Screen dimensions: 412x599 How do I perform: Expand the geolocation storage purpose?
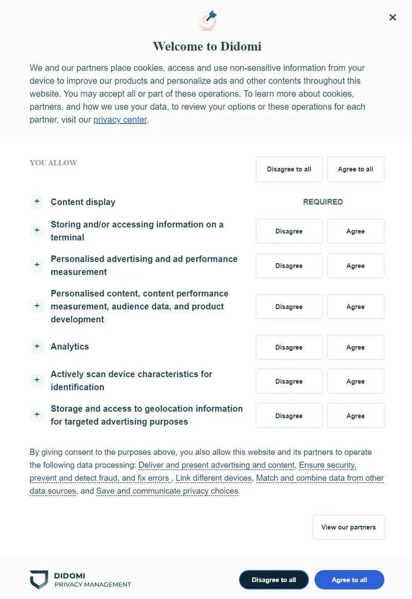37,415
